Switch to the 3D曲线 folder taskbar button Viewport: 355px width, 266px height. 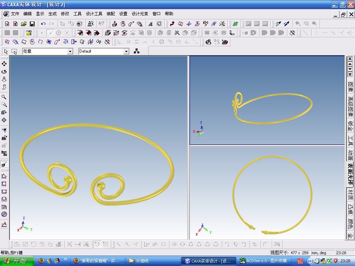click(153, 261)
